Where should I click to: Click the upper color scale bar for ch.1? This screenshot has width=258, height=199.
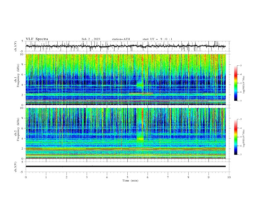click(x=236, y=83)
